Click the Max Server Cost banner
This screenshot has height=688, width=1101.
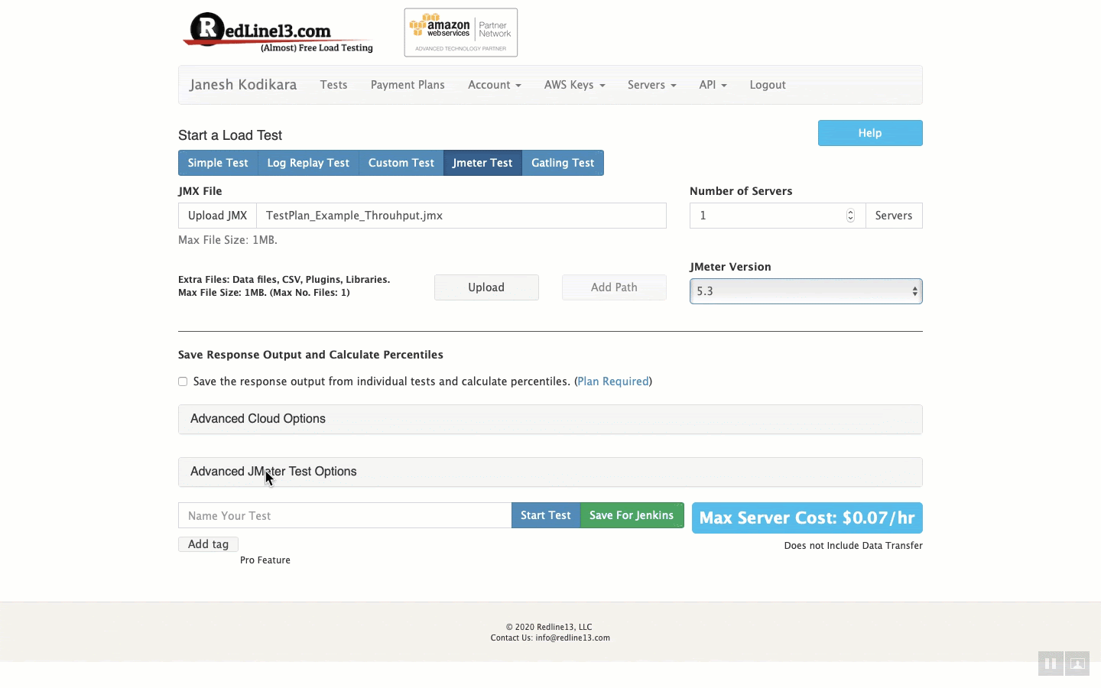807,518
